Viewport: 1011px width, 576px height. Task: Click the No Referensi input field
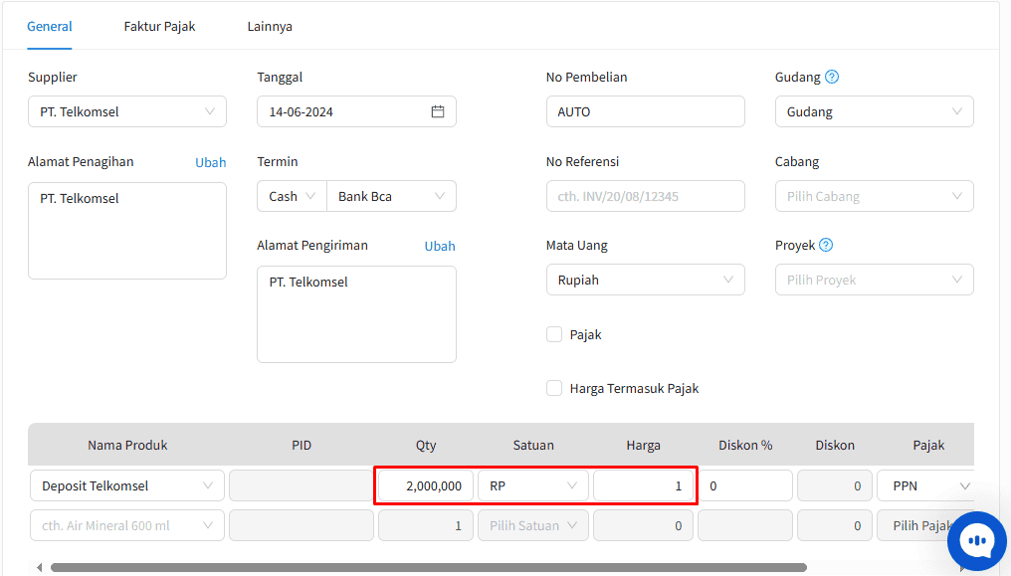click(x=645, y=196)
